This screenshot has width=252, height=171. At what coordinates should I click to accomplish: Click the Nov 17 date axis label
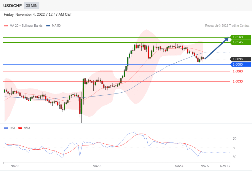[225, 166]
